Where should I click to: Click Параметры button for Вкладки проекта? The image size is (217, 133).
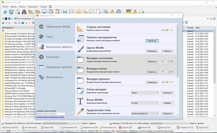(x=152, y=82)
